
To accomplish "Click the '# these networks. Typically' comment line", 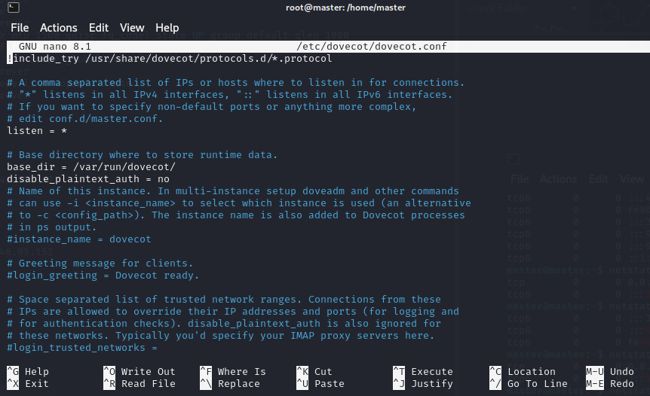I will [220, 336].
